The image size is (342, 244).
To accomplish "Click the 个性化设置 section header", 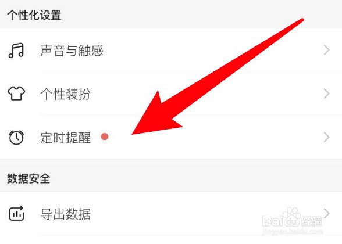I will tap(34, 15).
